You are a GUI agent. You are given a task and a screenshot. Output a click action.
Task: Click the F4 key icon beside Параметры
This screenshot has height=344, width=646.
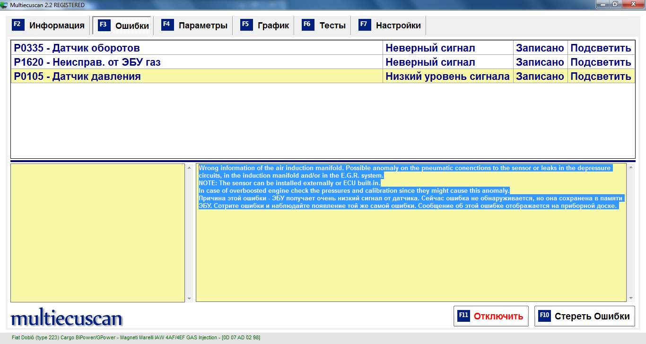[167, 25]
